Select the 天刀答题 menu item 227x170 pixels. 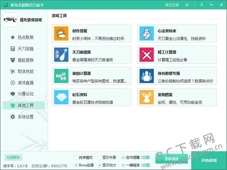24,49
